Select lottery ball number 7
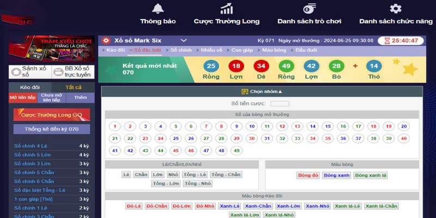 pyautogui.click(x=206, y=126)
